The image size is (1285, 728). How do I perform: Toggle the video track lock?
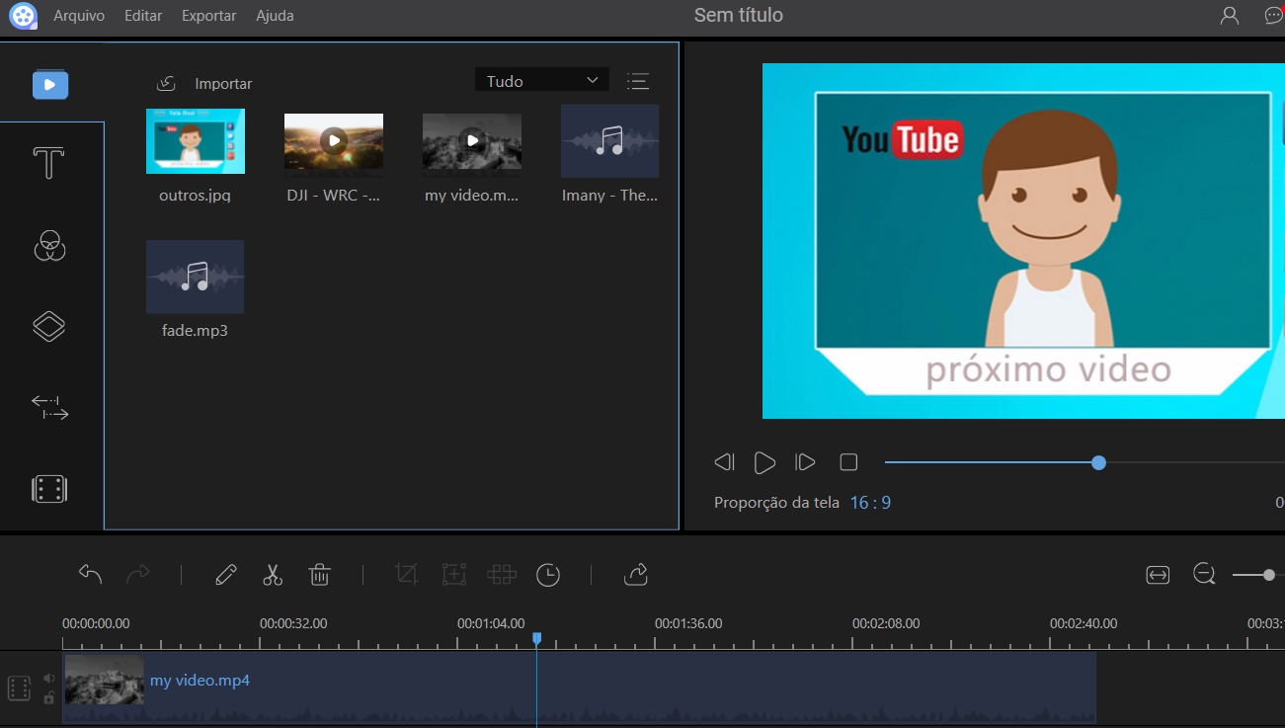(49, 697)
